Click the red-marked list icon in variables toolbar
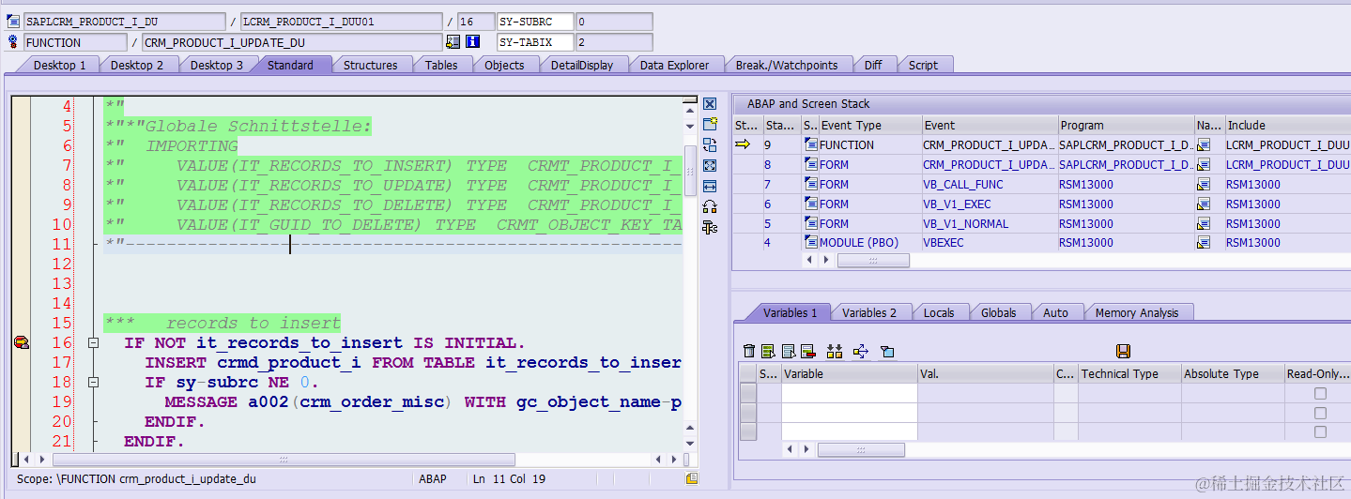This screenshot has width=1351, height=499. [807, 352]
